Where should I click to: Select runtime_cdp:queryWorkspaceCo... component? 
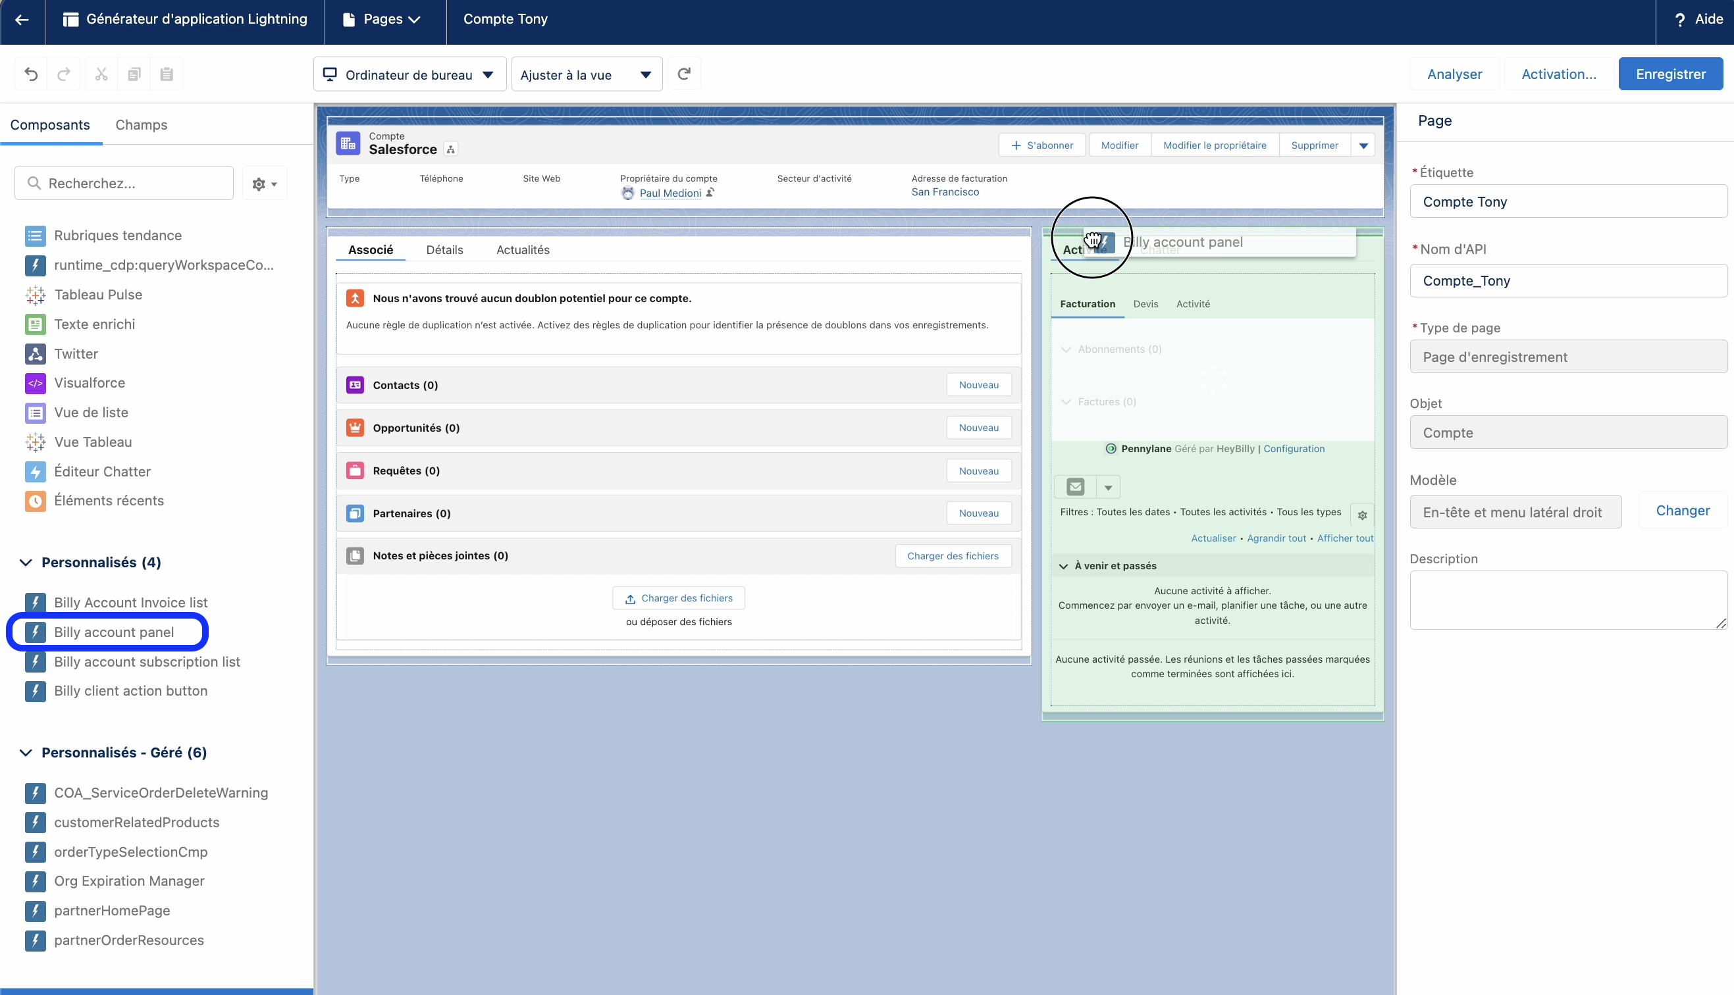pos(149,265)
